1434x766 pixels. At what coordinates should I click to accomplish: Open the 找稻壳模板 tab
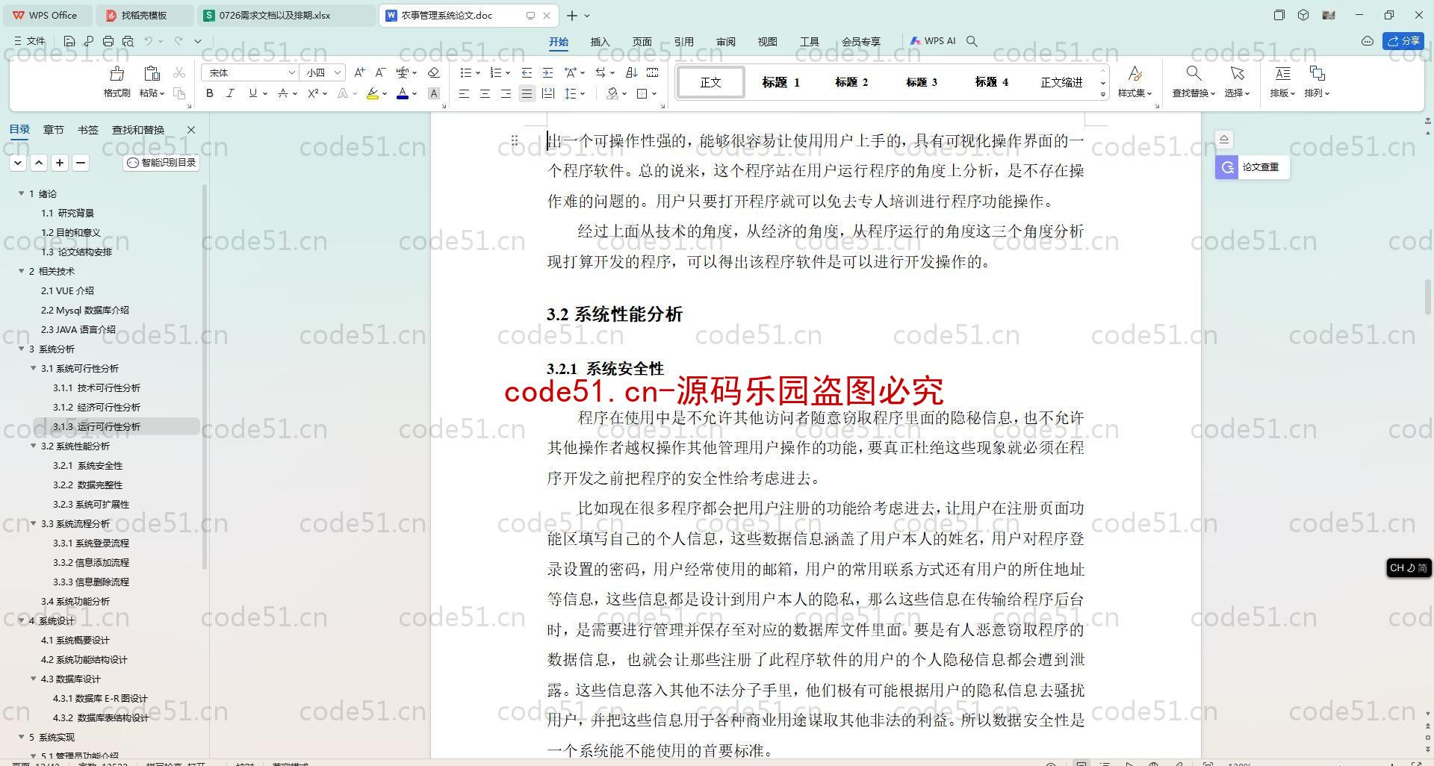point(145,15)
